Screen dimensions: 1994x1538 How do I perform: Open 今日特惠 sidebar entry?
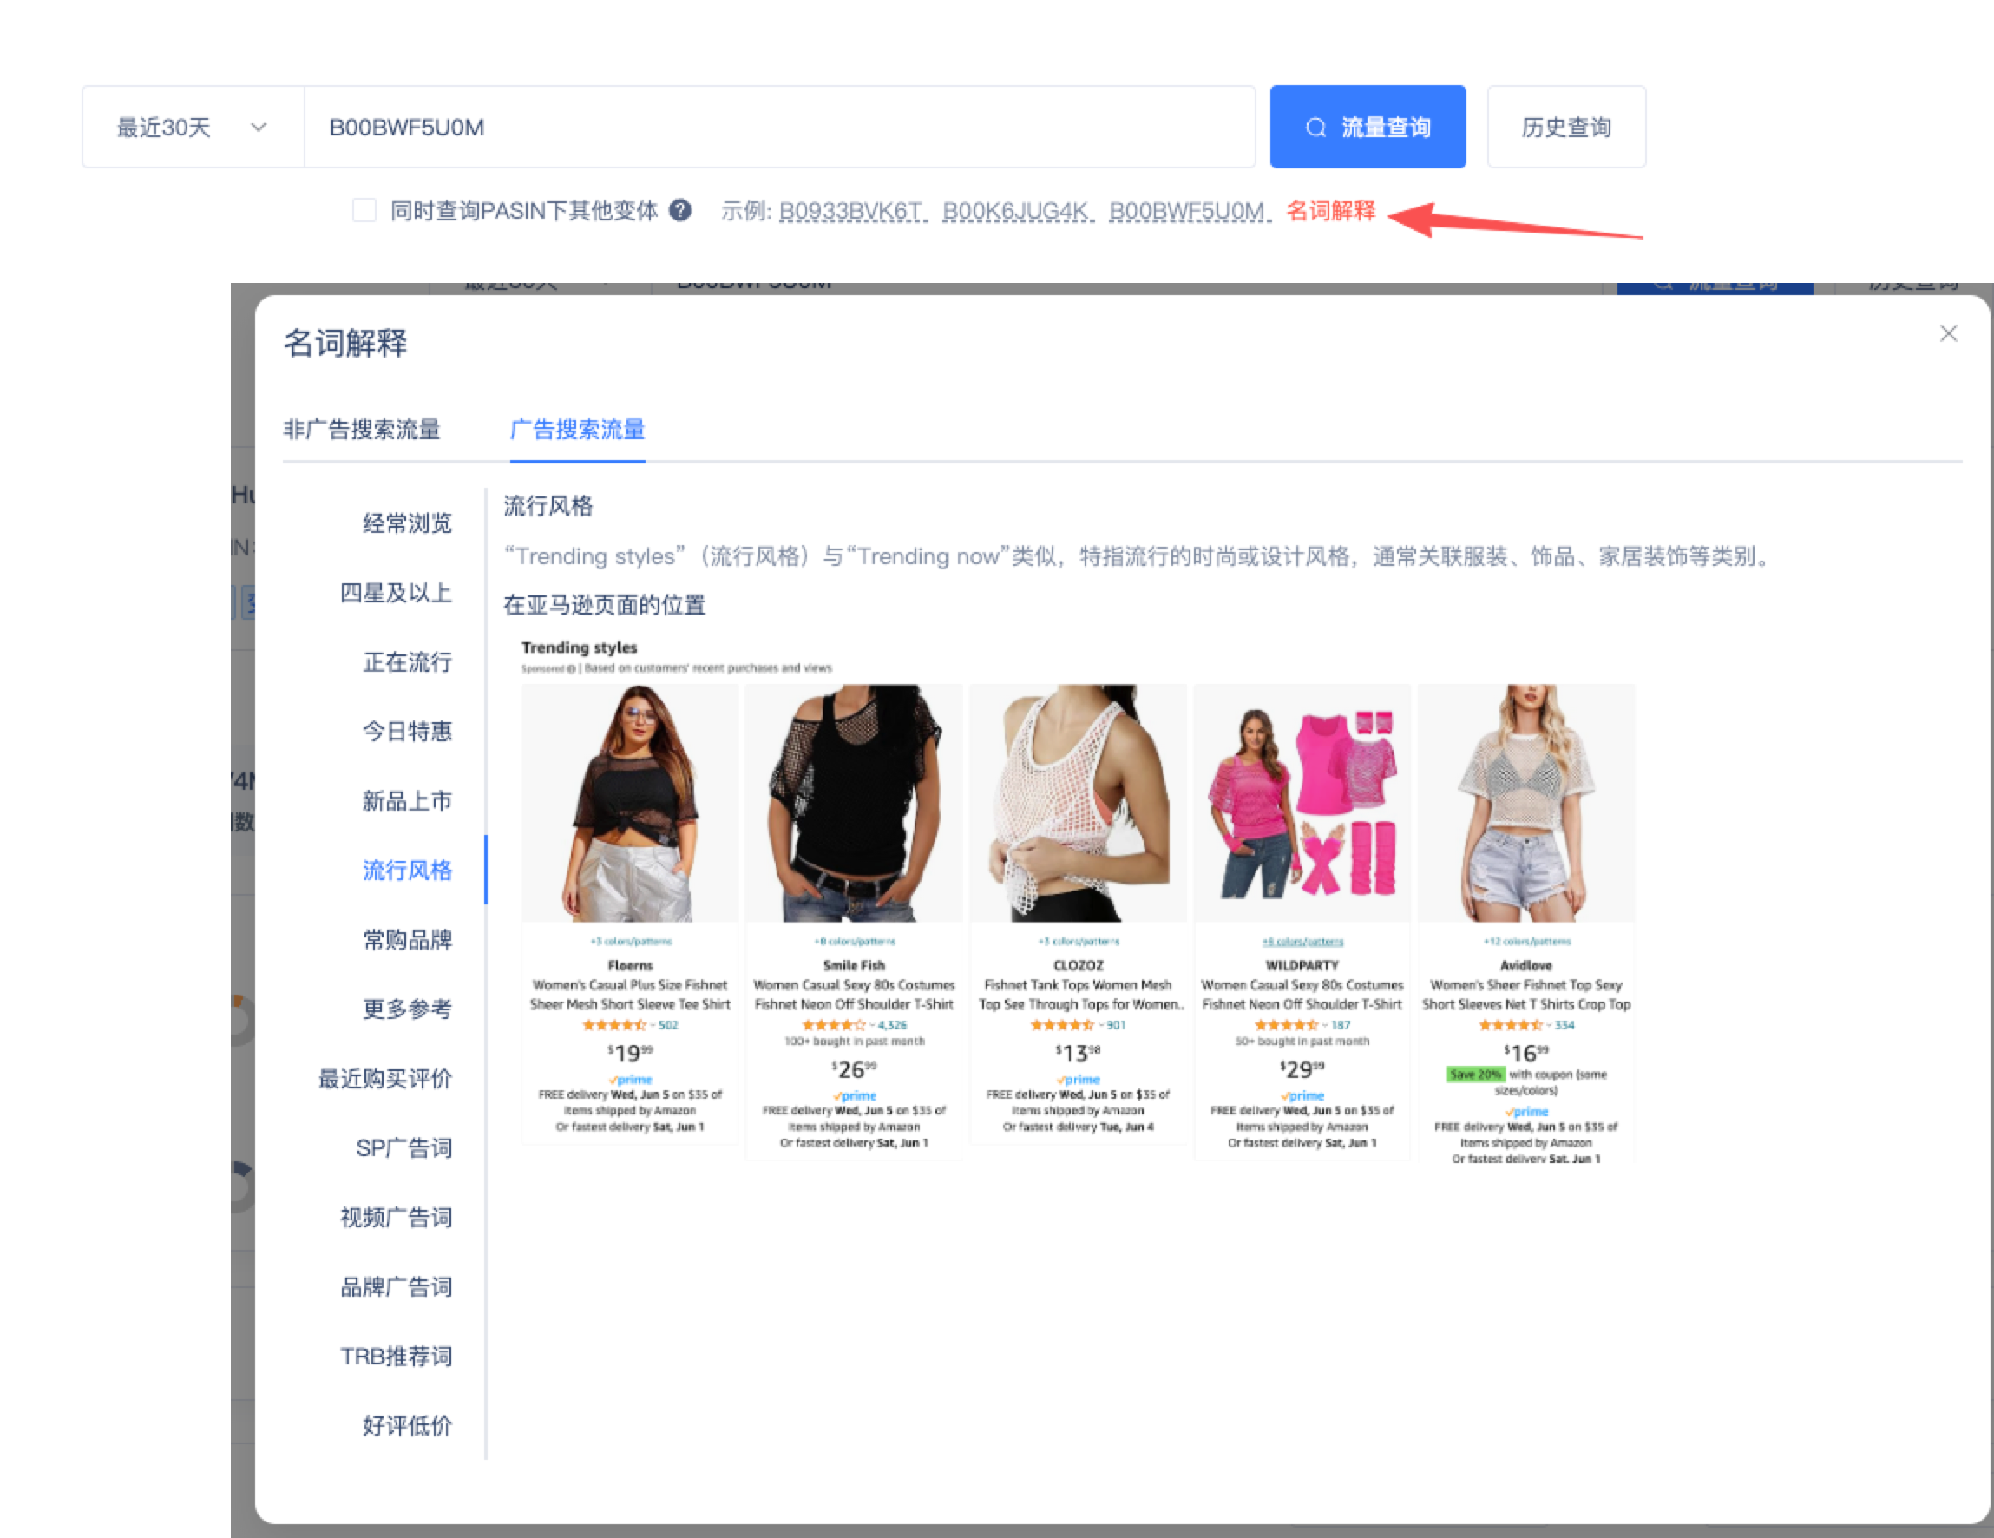coord(407,732)
